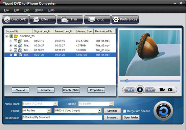This screenshot has width=186, height=130.
Task: Start conversion with the round blue button
Action: pyautogui.click(x=163, y=111)
